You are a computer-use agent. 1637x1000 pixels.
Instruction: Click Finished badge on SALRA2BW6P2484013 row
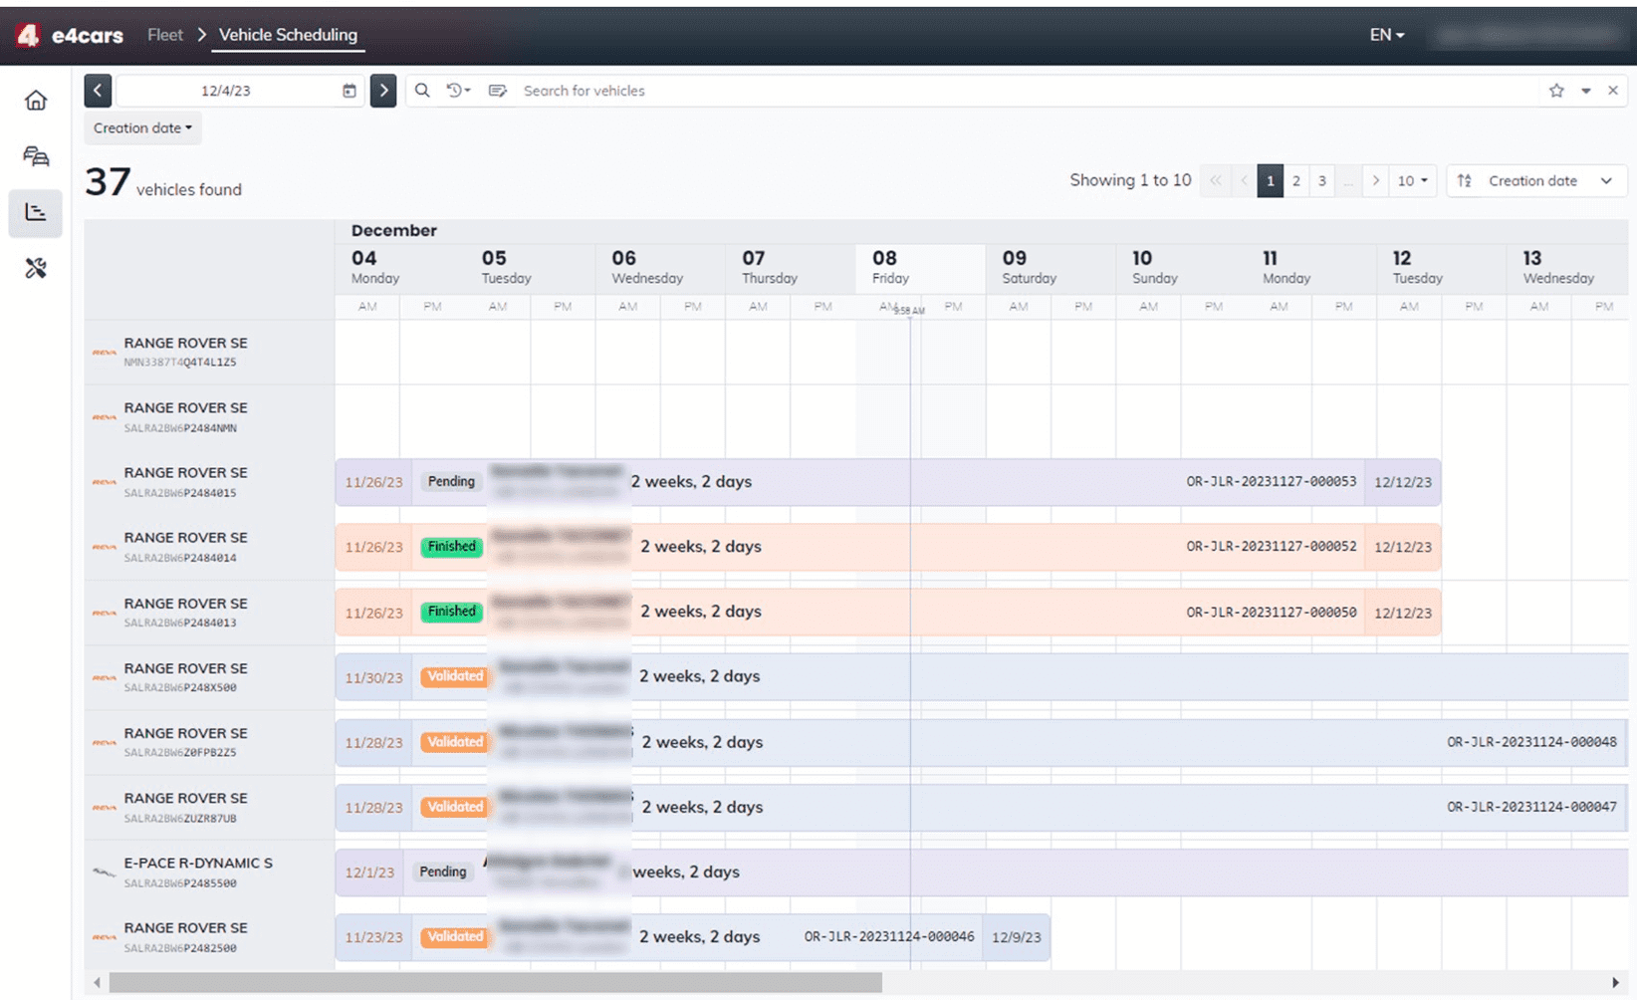[451, 612]
